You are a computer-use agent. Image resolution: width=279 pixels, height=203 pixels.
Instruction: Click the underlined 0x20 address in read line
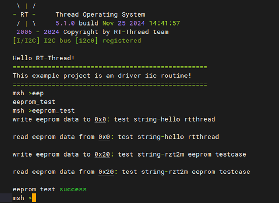coord(106,172)
